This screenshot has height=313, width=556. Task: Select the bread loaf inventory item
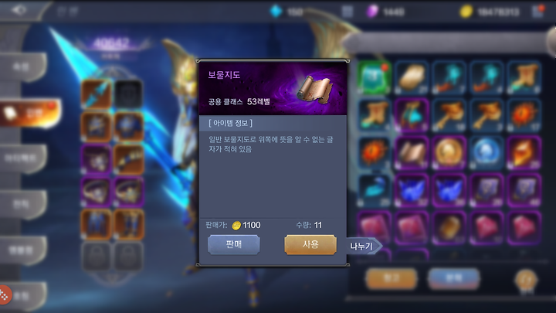pos(412,77)
